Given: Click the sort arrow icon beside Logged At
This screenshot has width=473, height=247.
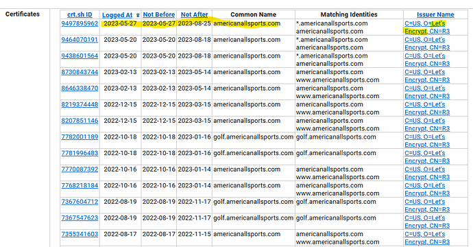Looking at the screenshot, I should click(x=138, y=15).
